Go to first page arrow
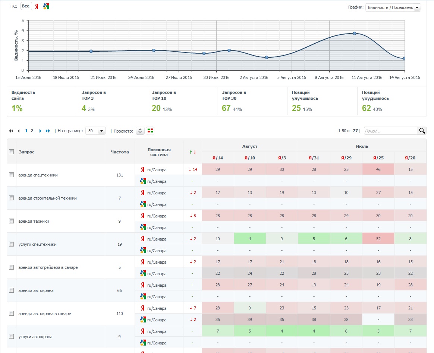434x353 pixels. (11, 131)
